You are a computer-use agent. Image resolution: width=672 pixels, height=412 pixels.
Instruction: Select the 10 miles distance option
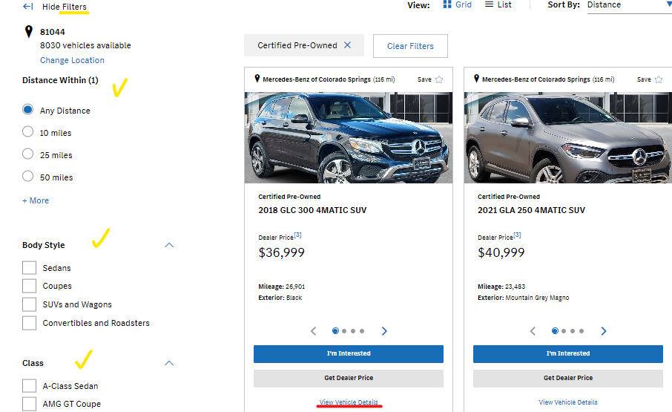(x=28, y=132)
